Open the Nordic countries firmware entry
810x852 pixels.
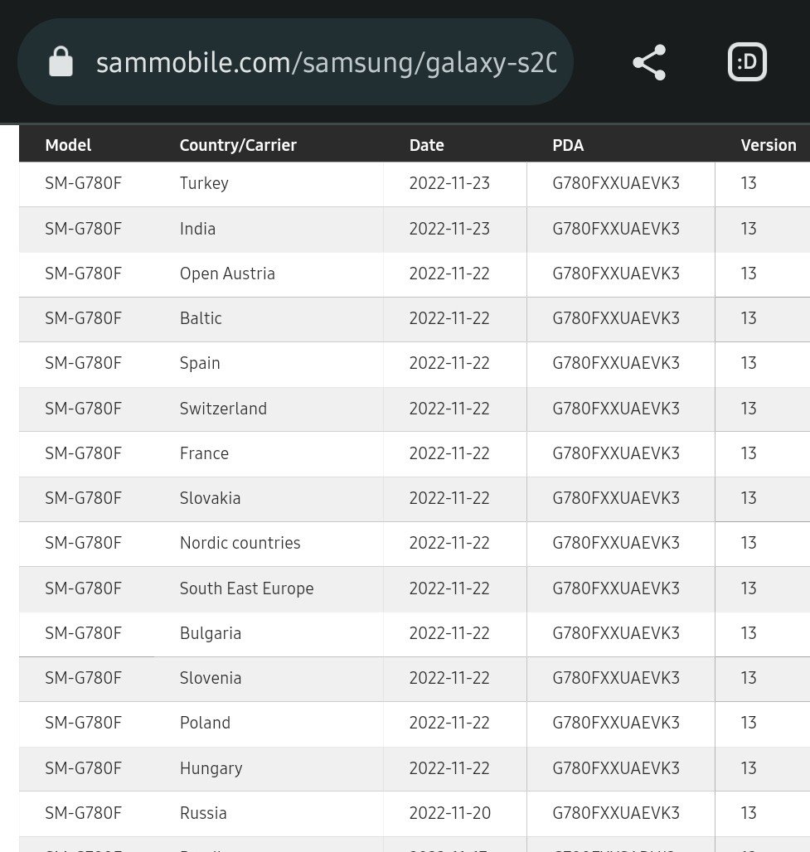point(240,543)
